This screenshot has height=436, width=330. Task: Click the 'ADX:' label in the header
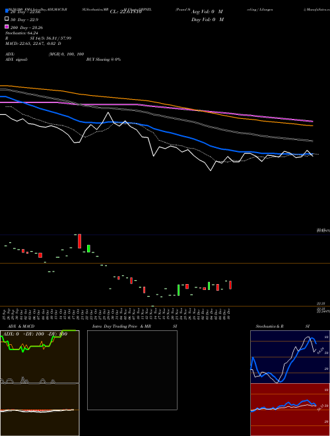point(10,54)
